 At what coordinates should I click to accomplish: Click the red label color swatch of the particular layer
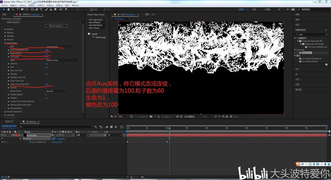tap(16, 135)
